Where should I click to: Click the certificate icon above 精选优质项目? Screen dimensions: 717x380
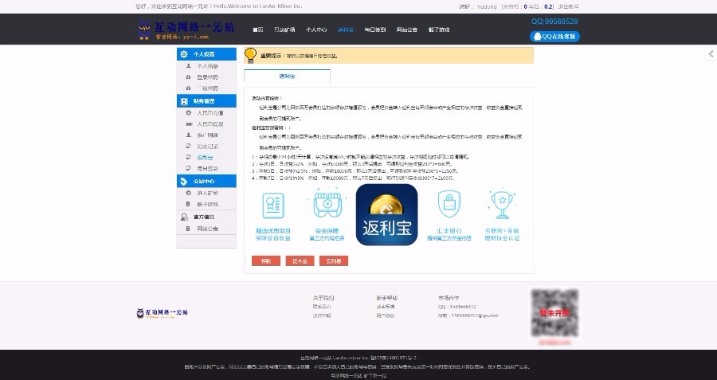coord(273,206)
